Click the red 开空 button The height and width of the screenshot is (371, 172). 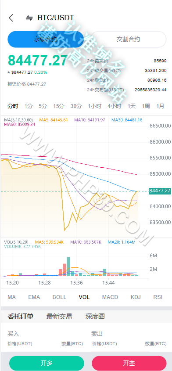tap(129, 363)
